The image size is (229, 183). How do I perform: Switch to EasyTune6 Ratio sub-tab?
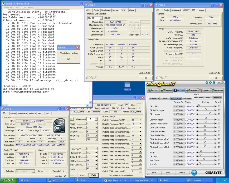click(165, 98)
